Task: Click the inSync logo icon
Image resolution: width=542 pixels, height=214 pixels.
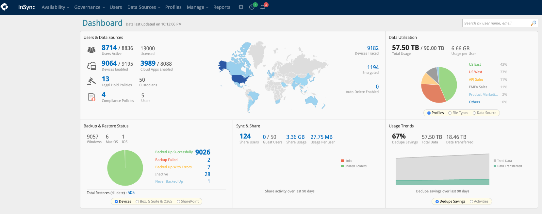Action: [x=5, y=7]
